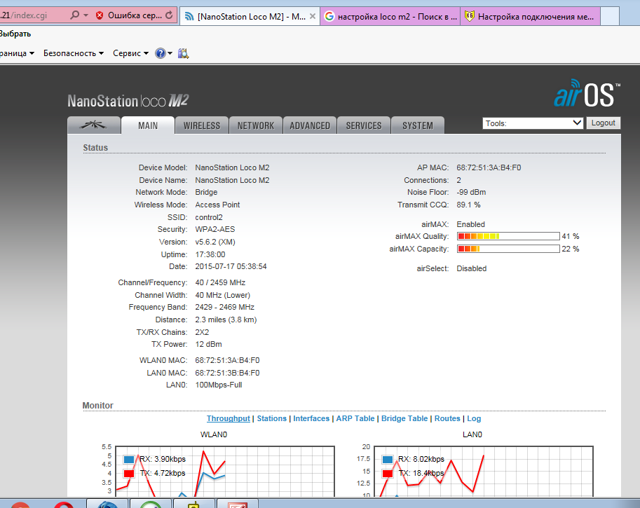
Task: Click the LAN0 throughput graph
Action: 483,472
